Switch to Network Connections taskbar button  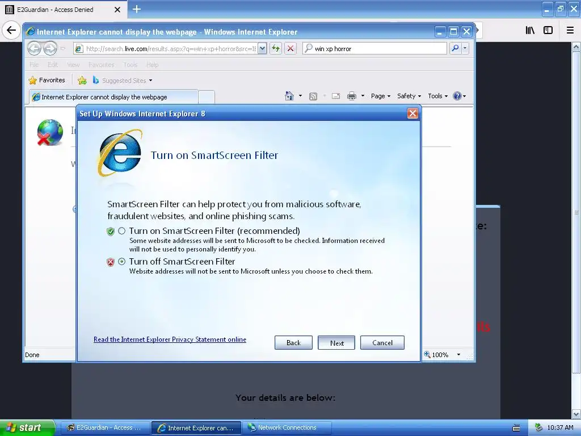(287, 428)
